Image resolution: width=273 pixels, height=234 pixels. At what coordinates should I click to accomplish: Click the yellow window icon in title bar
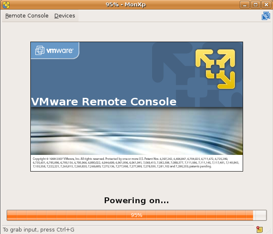coord(6,5)
